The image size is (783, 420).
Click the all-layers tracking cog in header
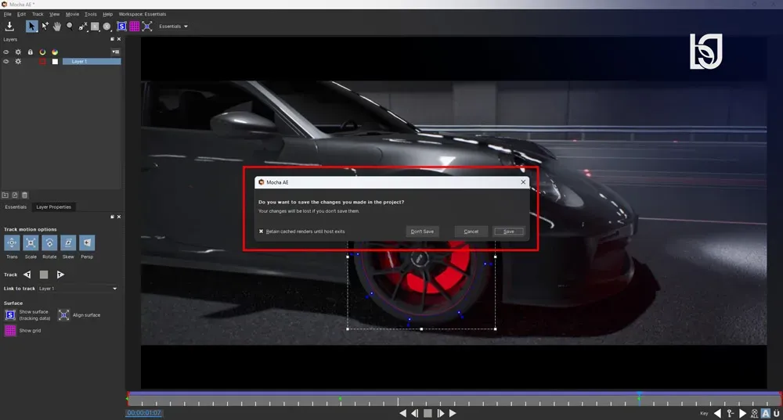(18, 52)
